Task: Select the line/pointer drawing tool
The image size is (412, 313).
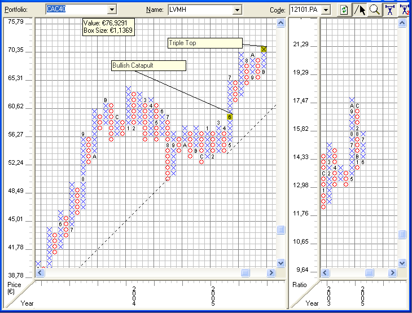Action: (x=360, y=10)
